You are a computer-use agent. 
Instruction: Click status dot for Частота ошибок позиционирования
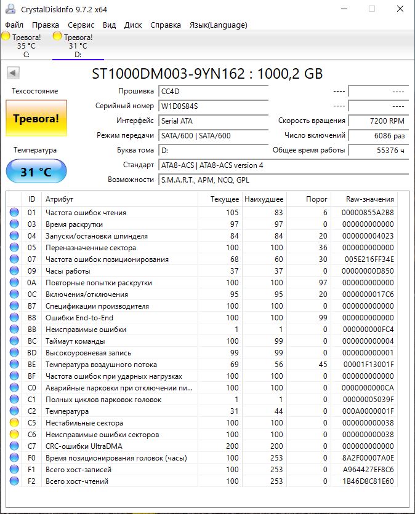tap(14, 259)
